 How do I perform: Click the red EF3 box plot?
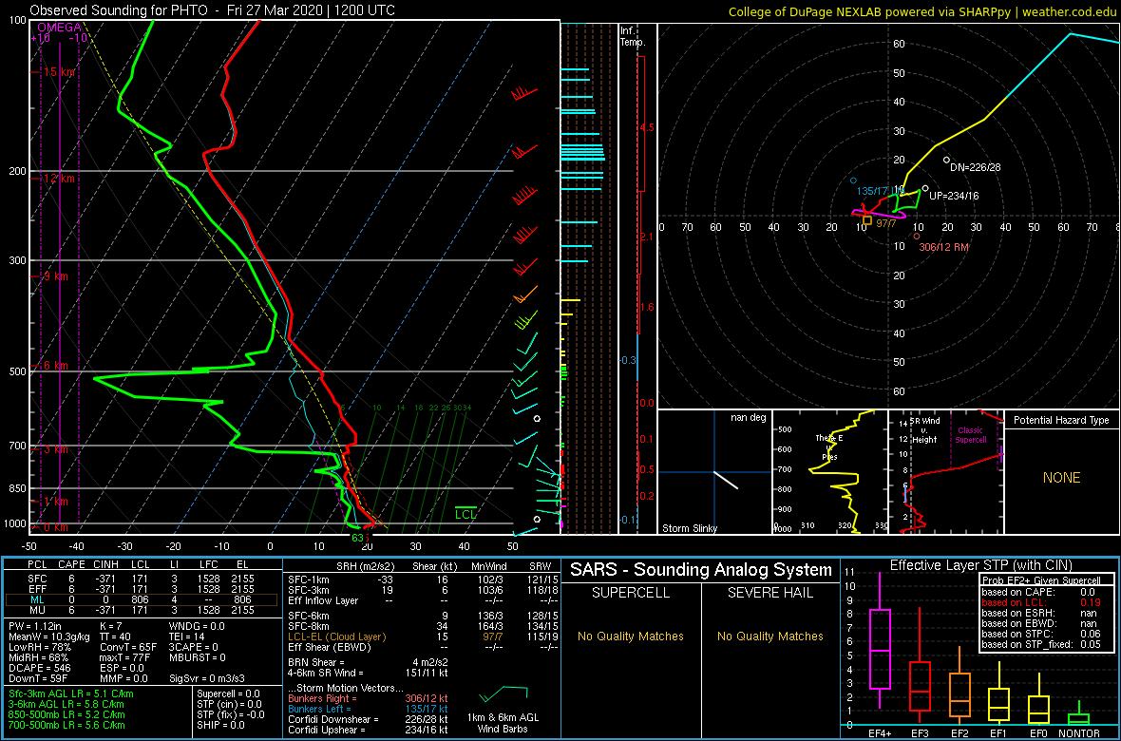[x=920, y=667]
